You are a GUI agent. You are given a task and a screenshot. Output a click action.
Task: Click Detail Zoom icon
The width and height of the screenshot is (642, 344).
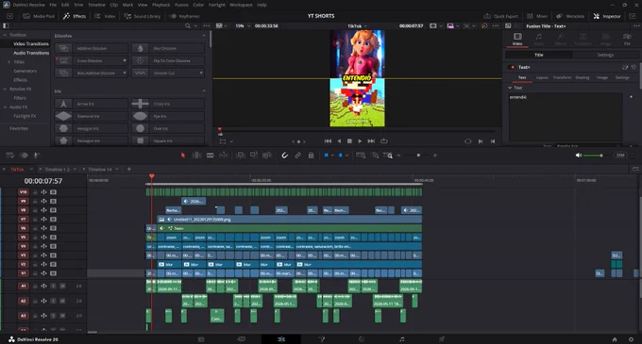(x=375, y=156)
